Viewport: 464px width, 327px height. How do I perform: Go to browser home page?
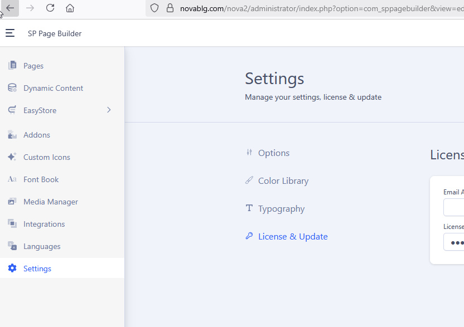[x=70, y=8]
